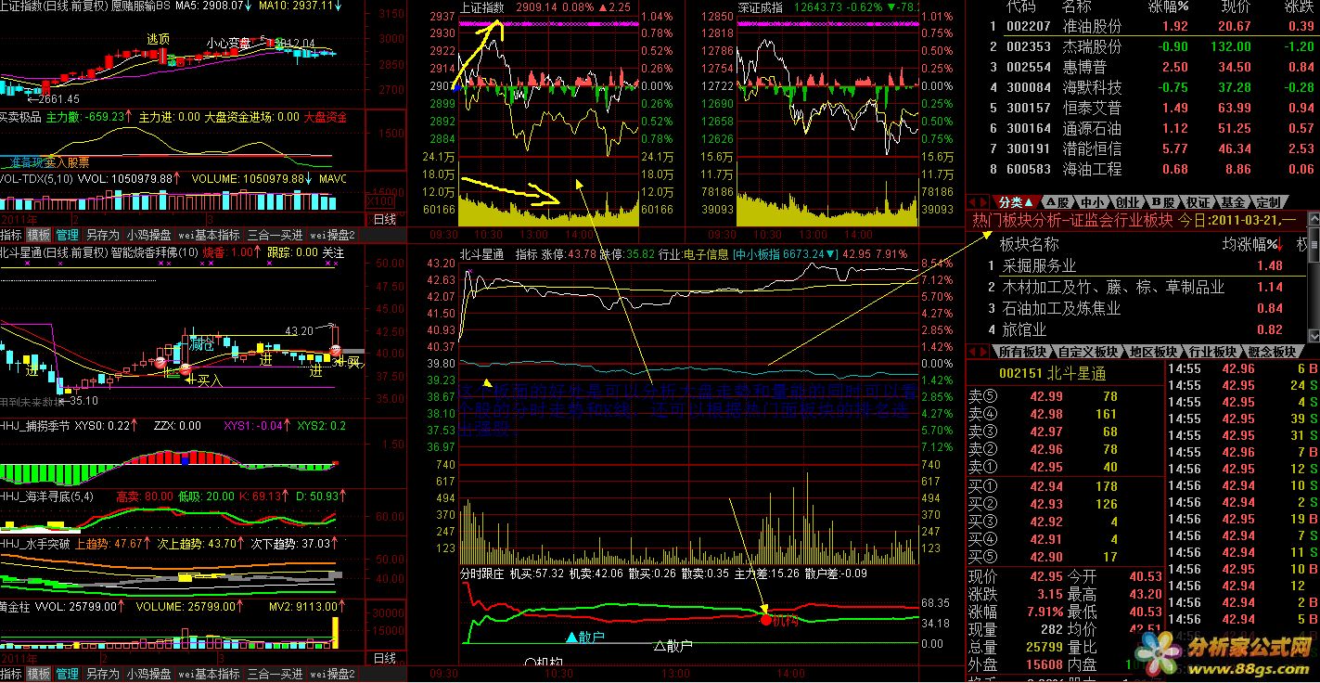Click the X100 scale label
The width and height of the screenshot is (1320, 683).
[x=379, y=201]
